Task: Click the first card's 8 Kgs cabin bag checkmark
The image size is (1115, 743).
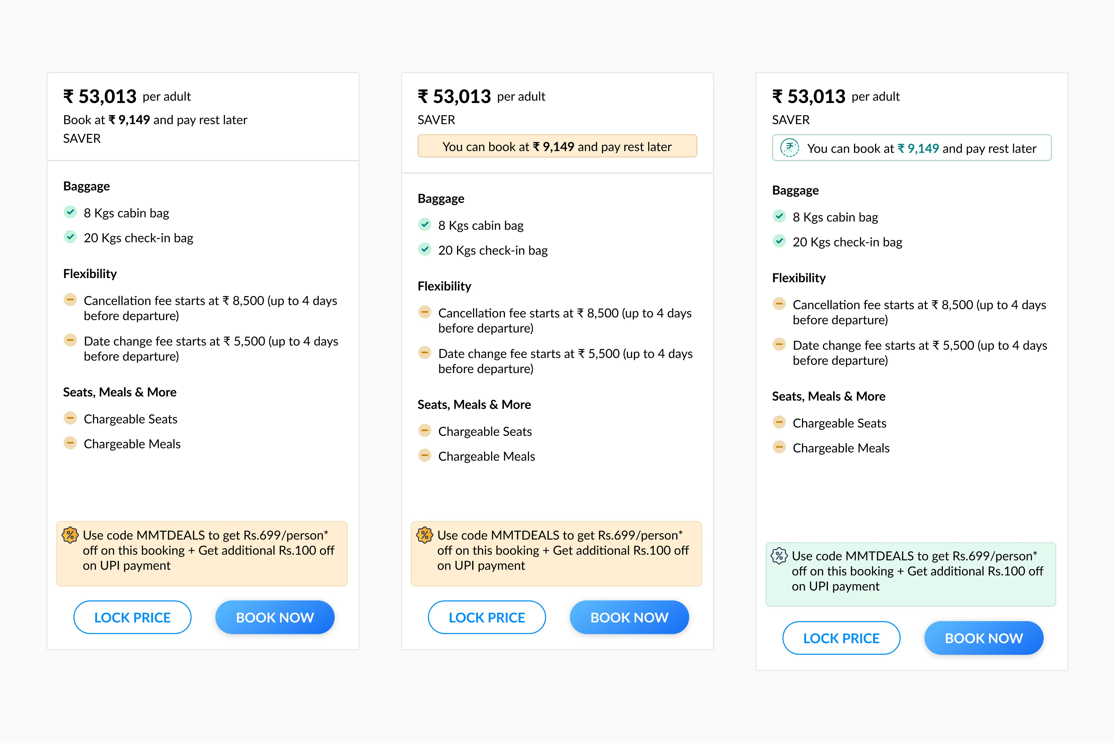Action: [x=70, y=212]
